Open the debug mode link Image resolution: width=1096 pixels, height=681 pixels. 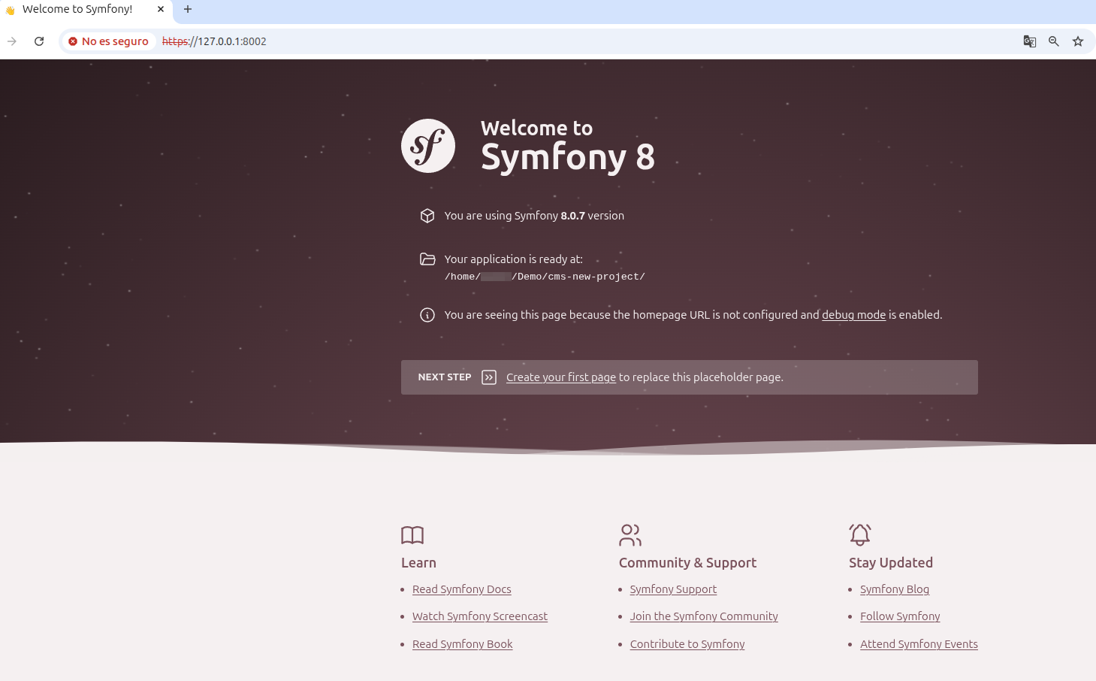pyautogui.click(x=853, y=314)
